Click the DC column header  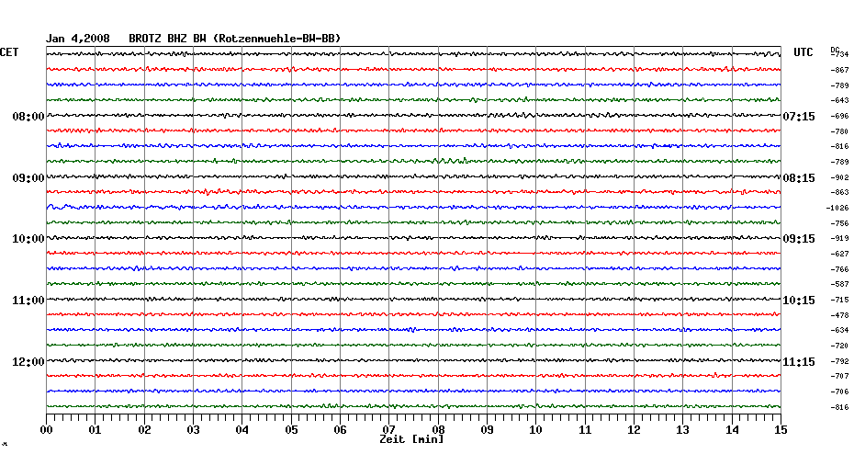pos(835,50)
